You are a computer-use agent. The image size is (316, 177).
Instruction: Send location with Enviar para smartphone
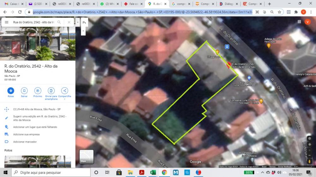click(x=51, y=91)
